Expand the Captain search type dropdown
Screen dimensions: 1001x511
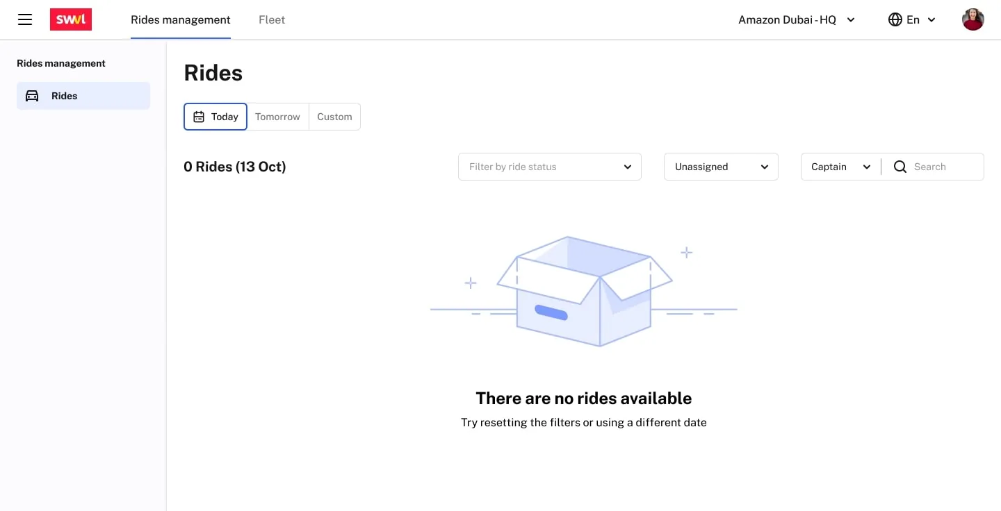pyautogui.click(x=840, y=167)
